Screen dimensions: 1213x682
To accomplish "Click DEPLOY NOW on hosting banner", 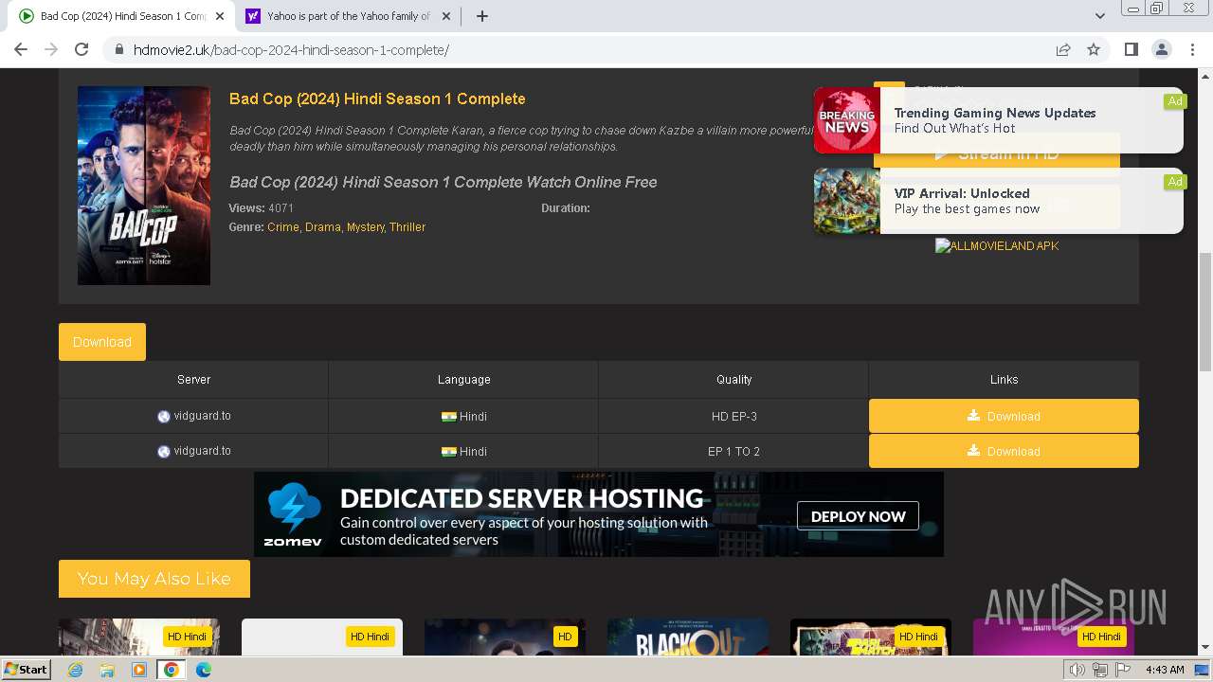I will pos(858,516).
